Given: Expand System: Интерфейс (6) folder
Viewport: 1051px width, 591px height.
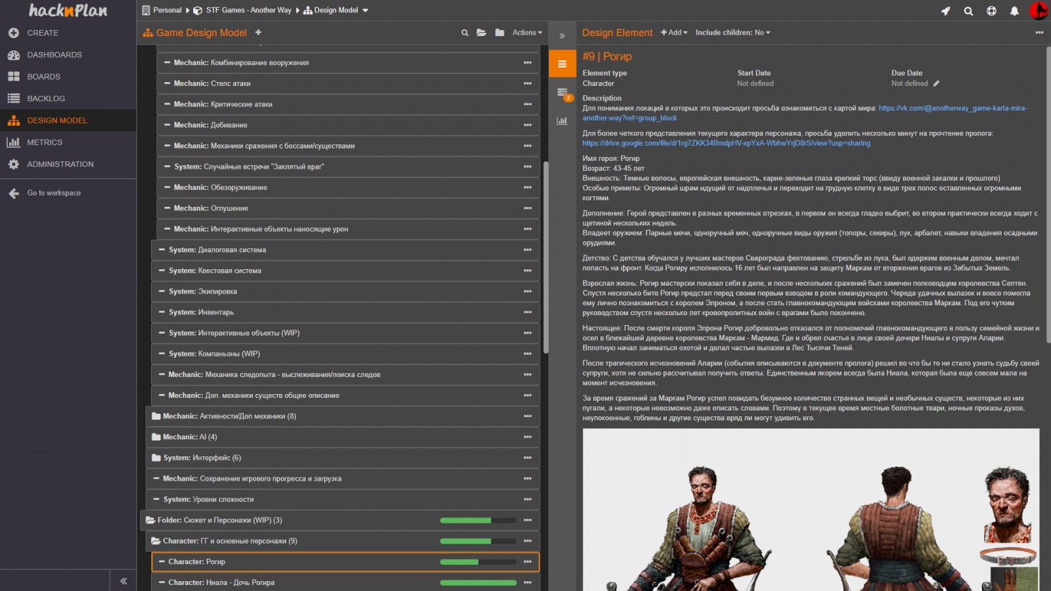Looking at the screenshot, I should click(x=156, y=458).
